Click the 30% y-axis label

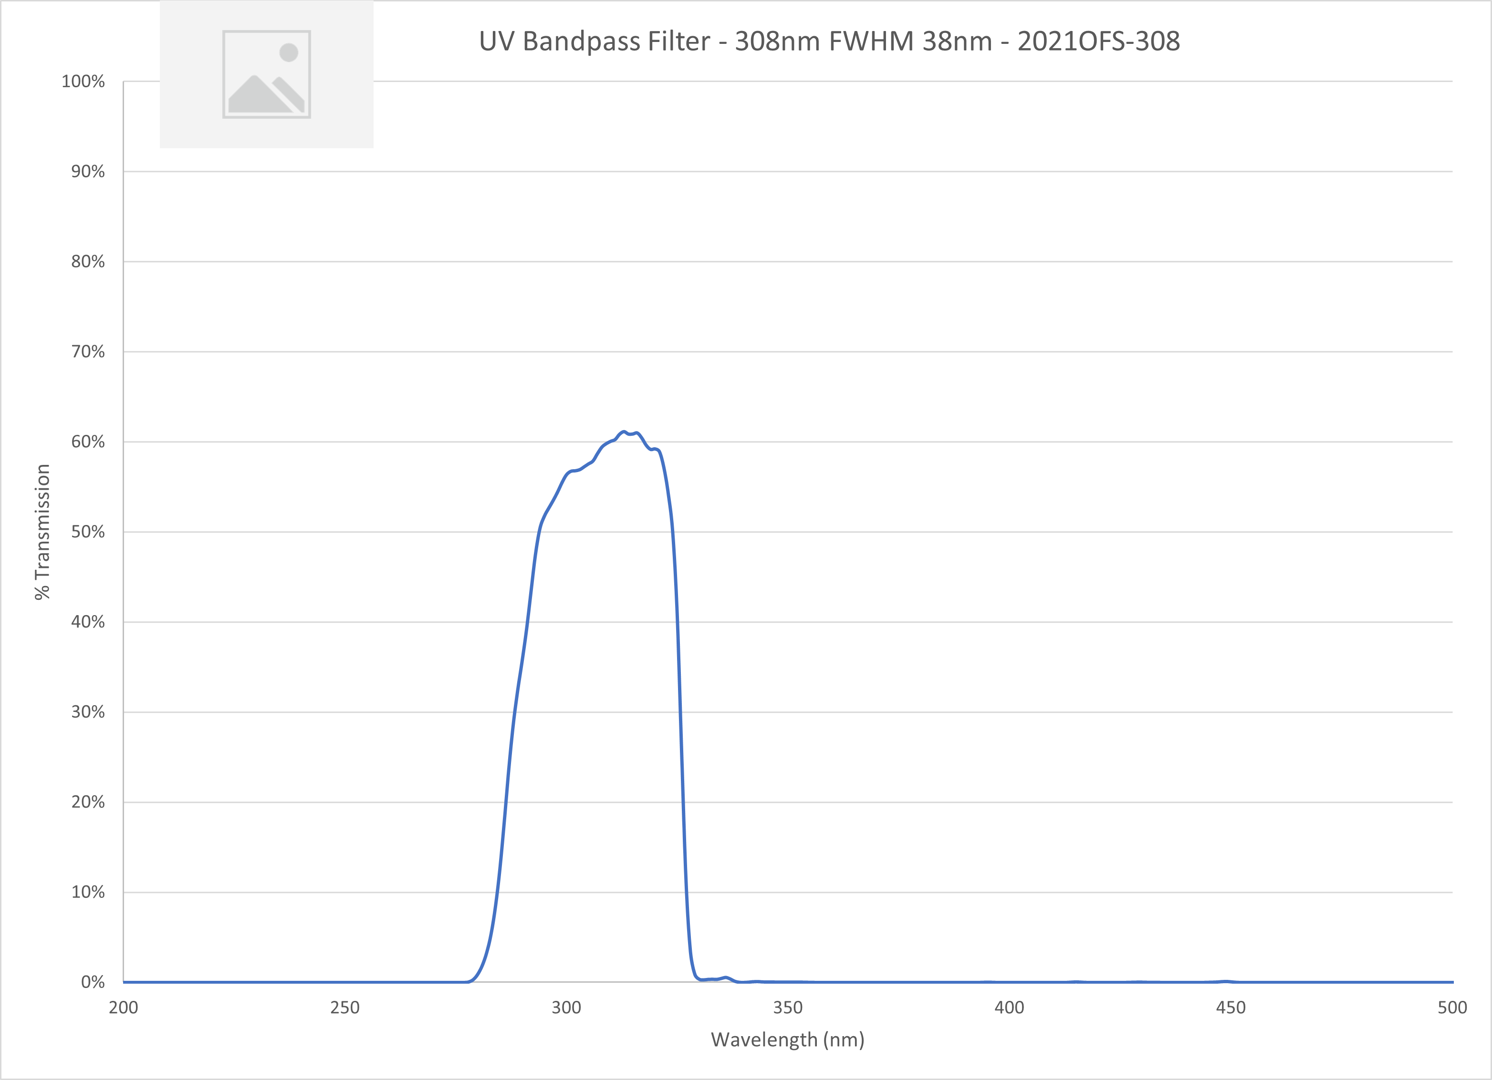coord(87,712)
